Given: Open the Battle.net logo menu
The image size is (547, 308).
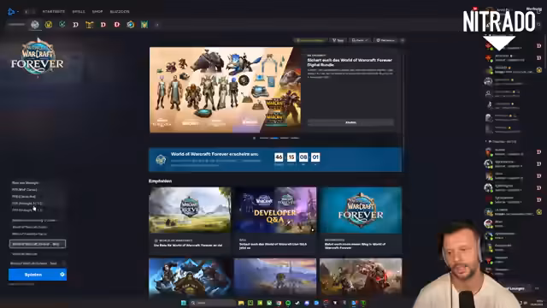Looking at the screenshot, I should [11, 12].
